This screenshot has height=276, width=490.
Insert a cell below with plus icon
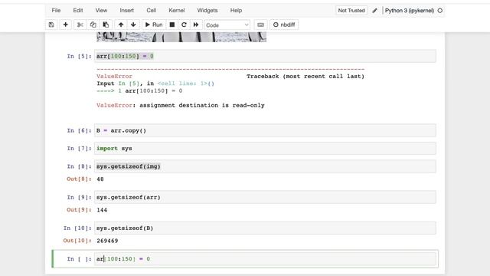[x=65, y=25]
